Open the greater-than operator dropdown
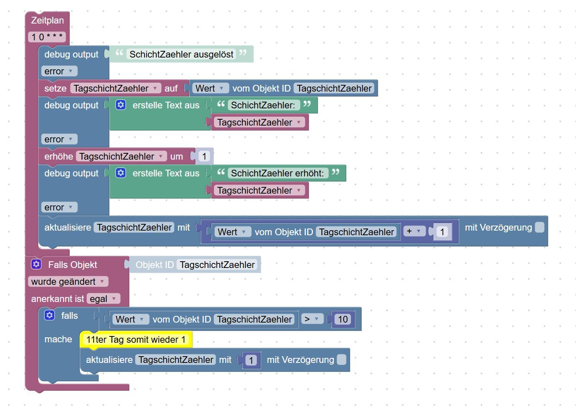This screenshot has width=576, height=407. (x=312, y=319)
